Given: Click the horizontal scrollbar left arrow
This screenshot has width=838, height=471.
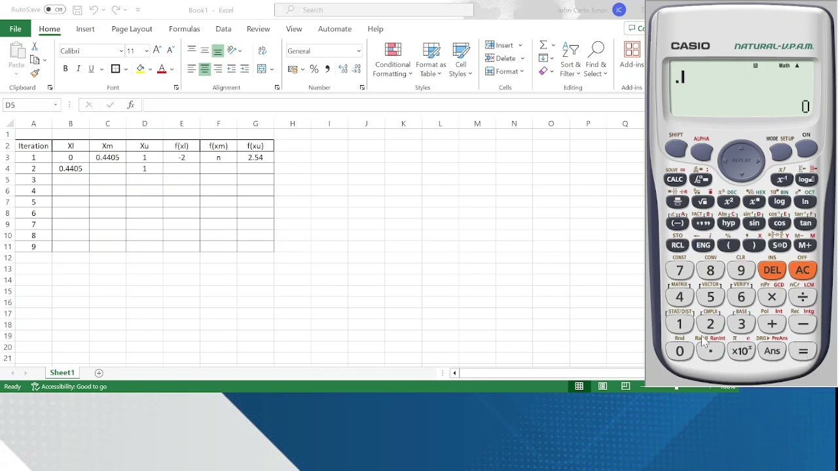Looking at the screenshot, I should (x=454, y=373).
